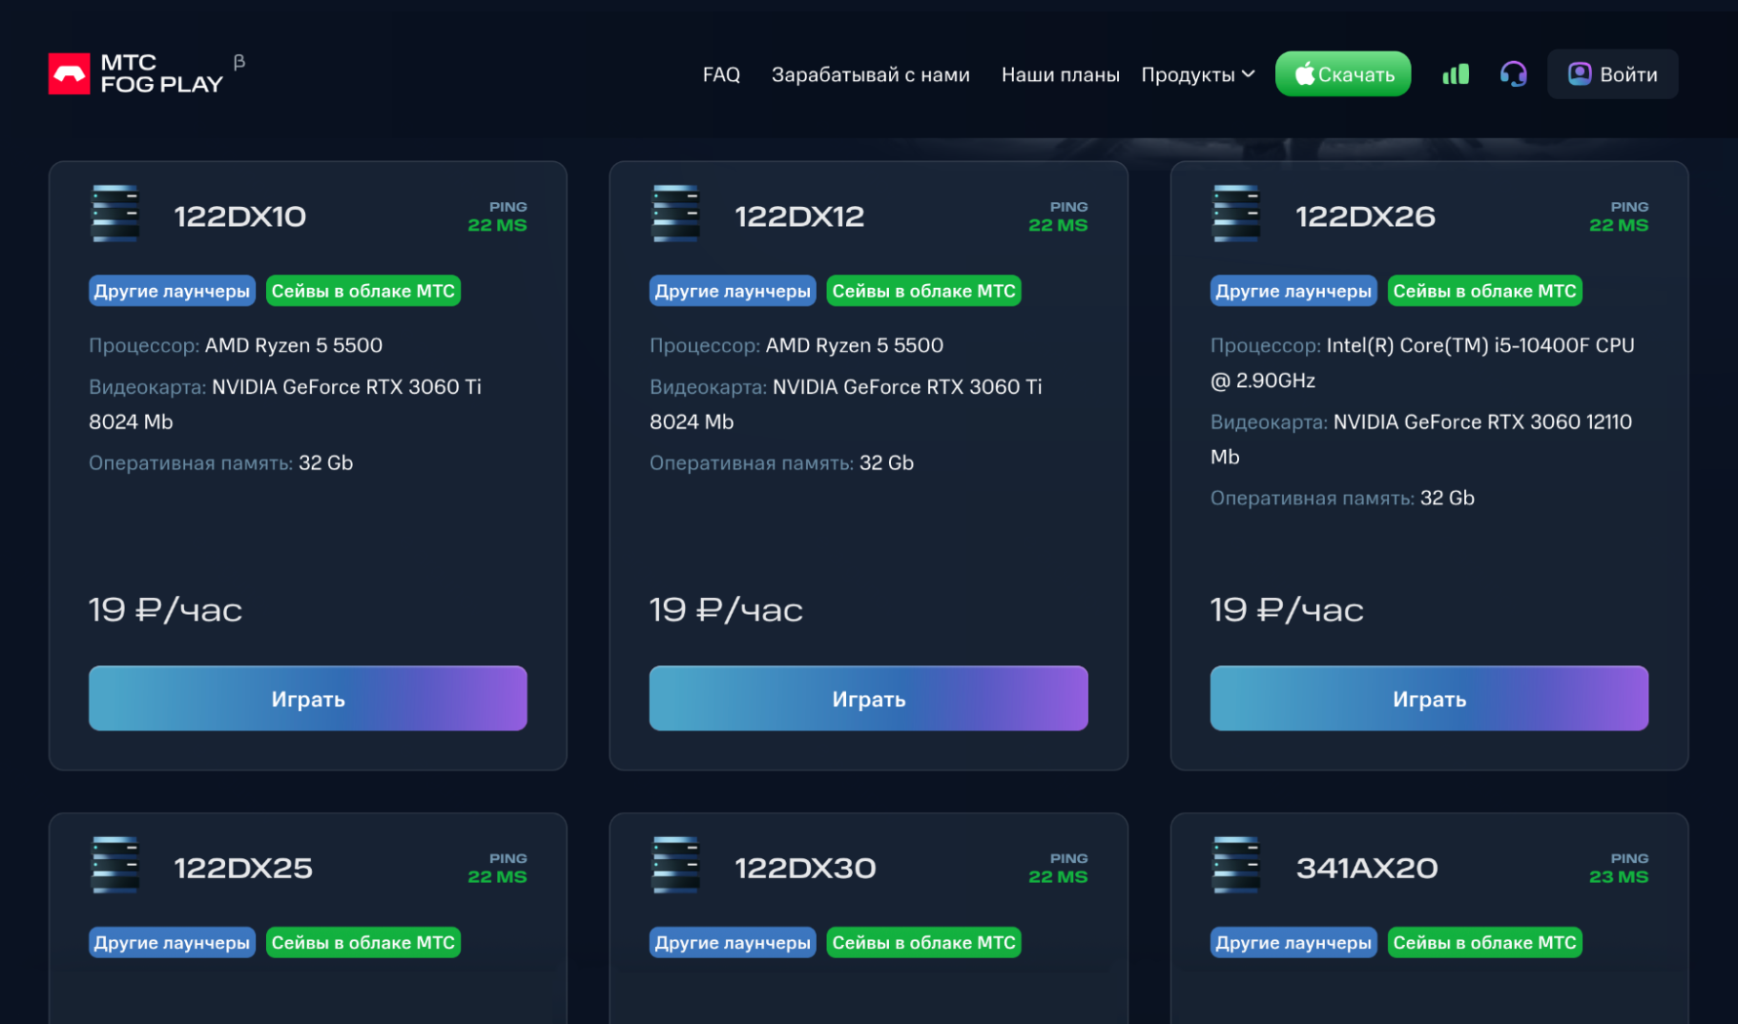Select the 122DX12 server title
Viewport: 1738px width, 1024px height.
799,216
